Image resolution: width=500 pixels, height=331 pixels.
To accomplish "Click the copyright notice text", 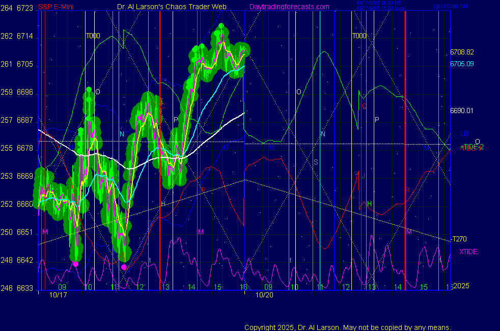I will click(x=347, y=327).
